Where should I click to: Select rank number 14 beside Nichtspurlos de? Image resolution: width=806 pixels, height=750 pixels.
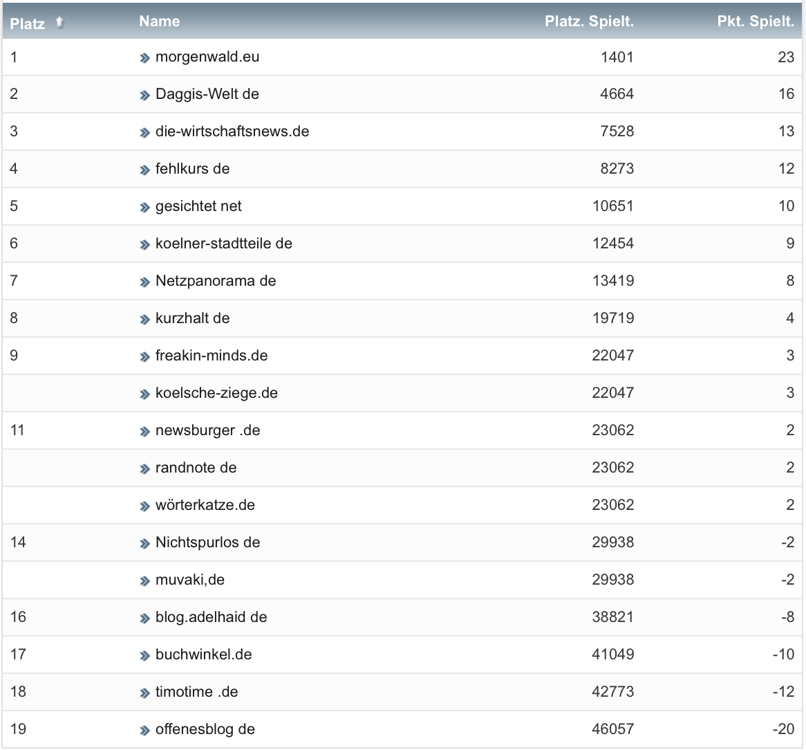point(18,542)
